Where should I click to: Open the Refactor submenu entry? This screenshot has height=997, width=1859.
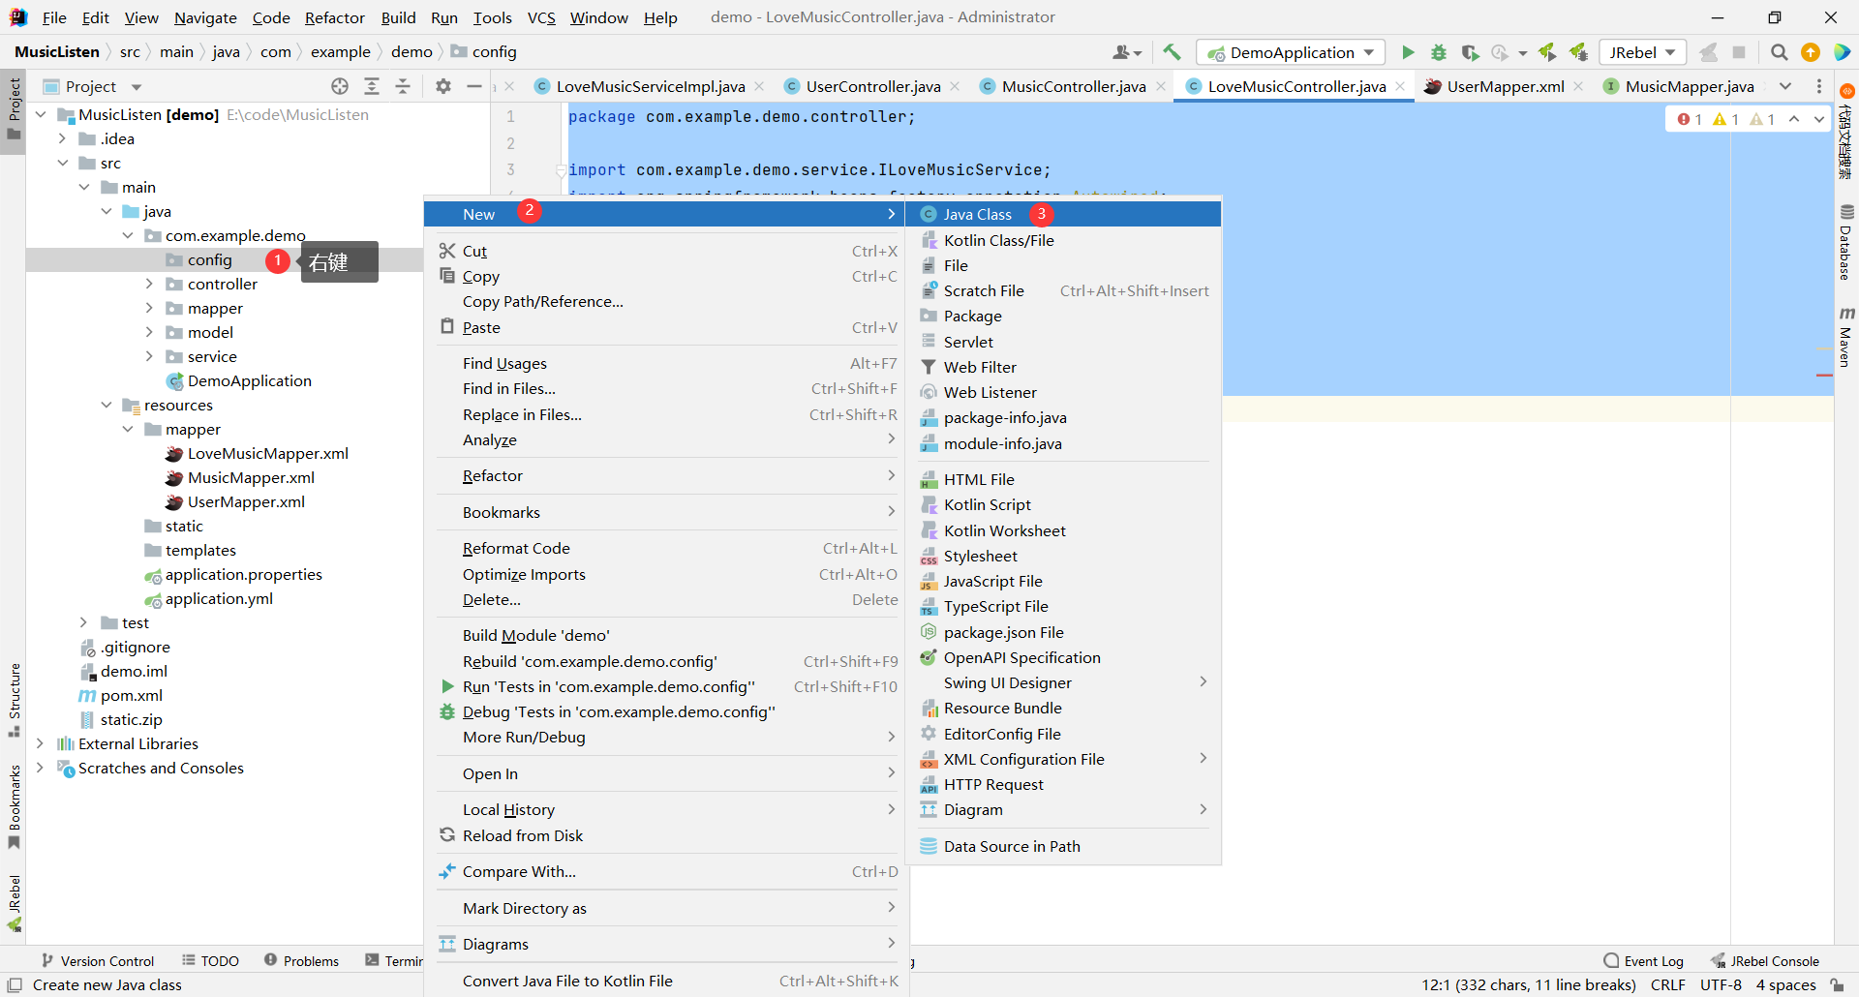668,475
